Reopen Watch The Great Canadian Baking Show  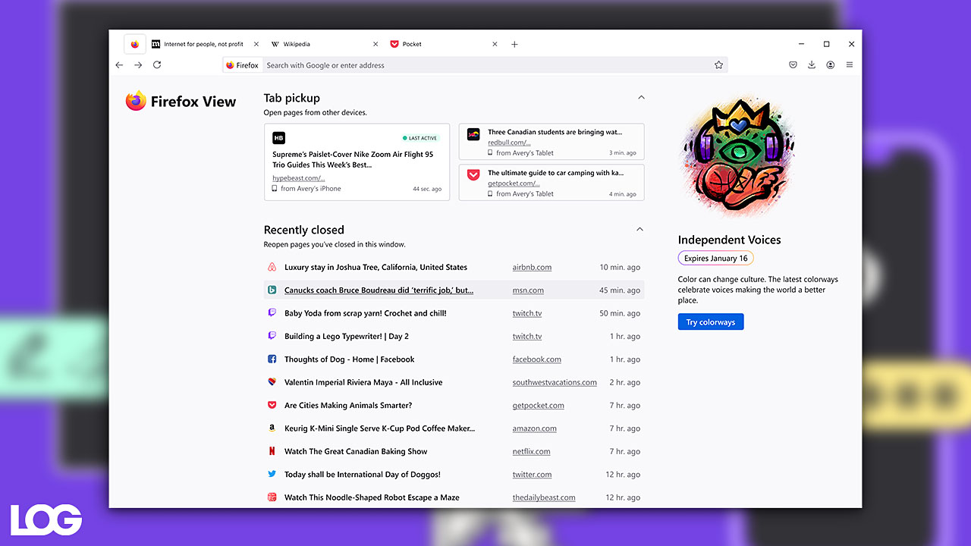pyautogui.click(x=356, y=451)
